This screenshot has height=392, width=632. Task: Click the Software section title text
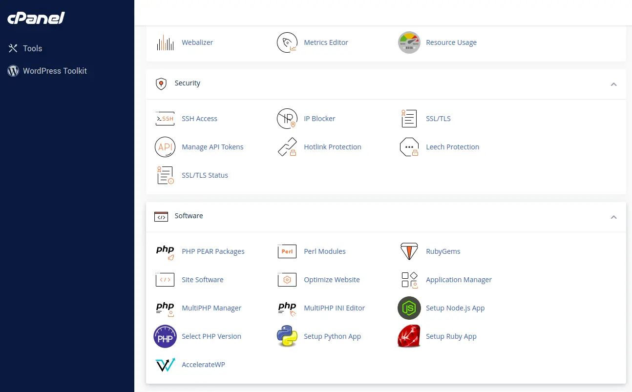tap(189, 216)
